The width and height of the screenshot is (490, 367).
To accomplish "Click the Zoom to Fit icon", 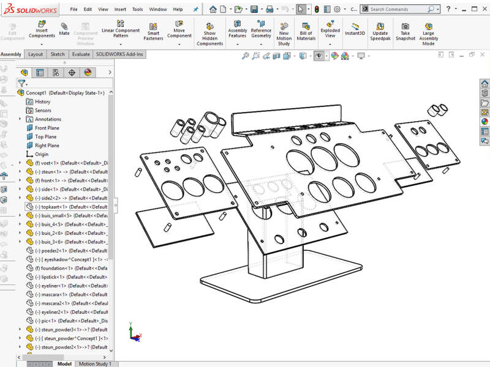I will pos(245,56).
